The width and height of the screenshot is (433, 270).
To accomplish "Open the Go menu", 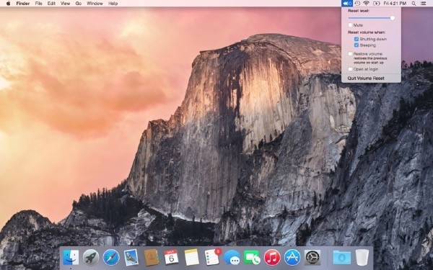I will (x=79, y=4).
